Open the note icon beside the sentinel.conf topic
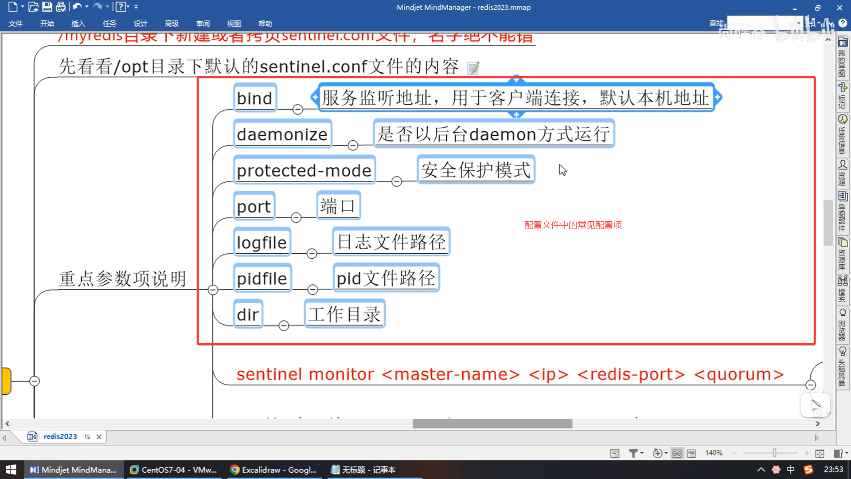 click(x=473, y=68)
